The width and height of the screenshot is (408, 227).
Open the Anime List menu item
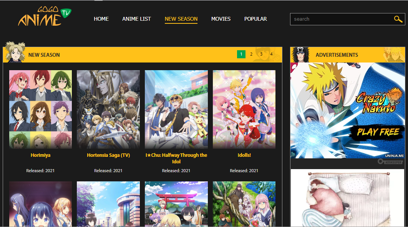pos(136,19)
